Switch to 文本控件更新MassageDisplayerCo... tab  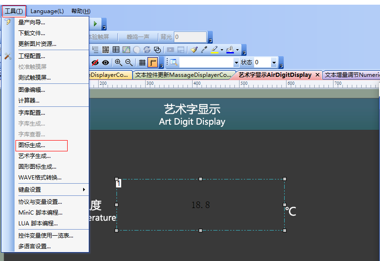[183, 75]
